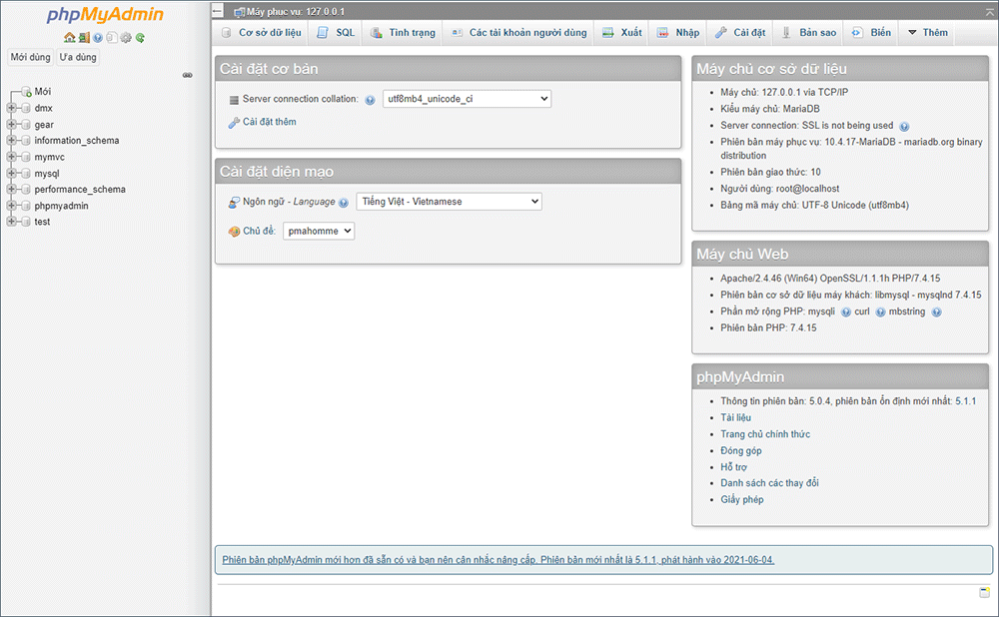
Task: Open the navigation panel settings gear icon
Action: click(x=126, y=38)
